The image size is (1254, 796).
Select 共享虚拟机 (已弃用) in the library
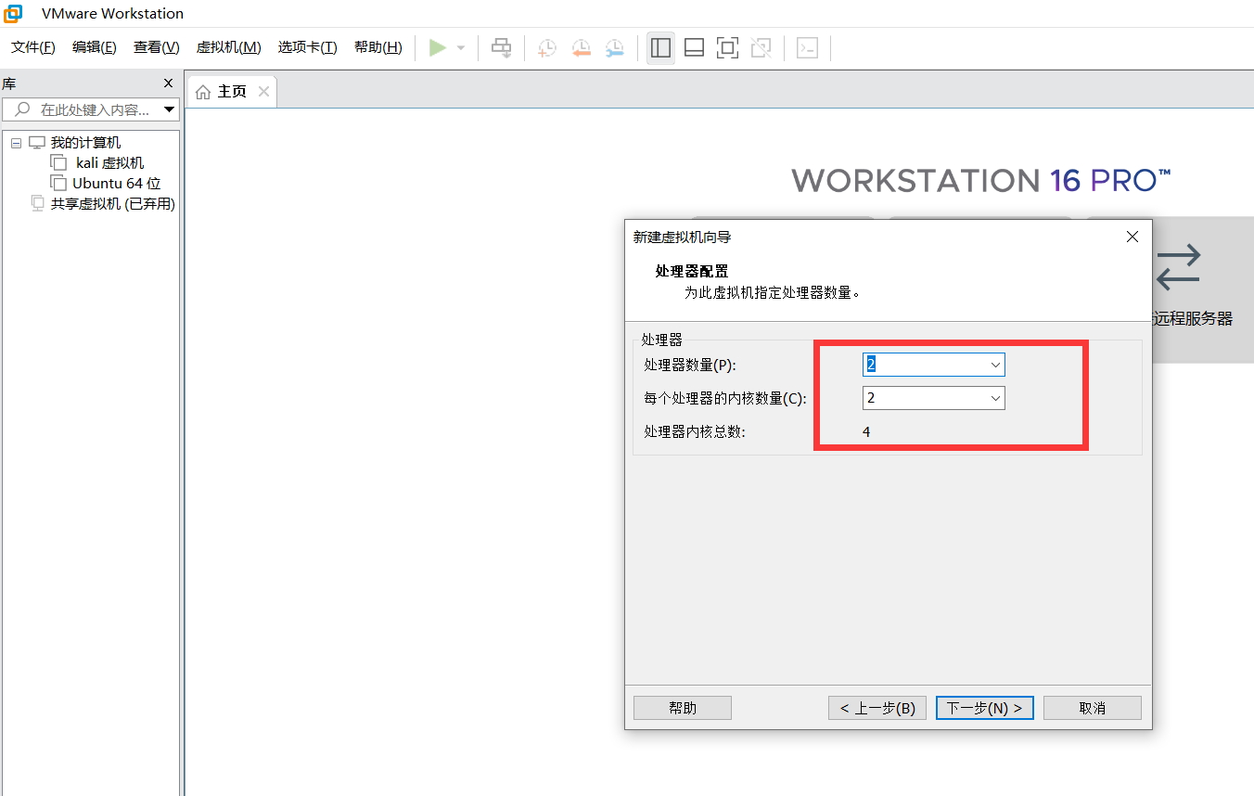click(113, 204)
